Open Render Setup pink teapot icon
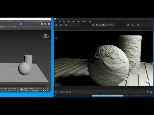Screen dimensions: 154x115 click(42, 24)
